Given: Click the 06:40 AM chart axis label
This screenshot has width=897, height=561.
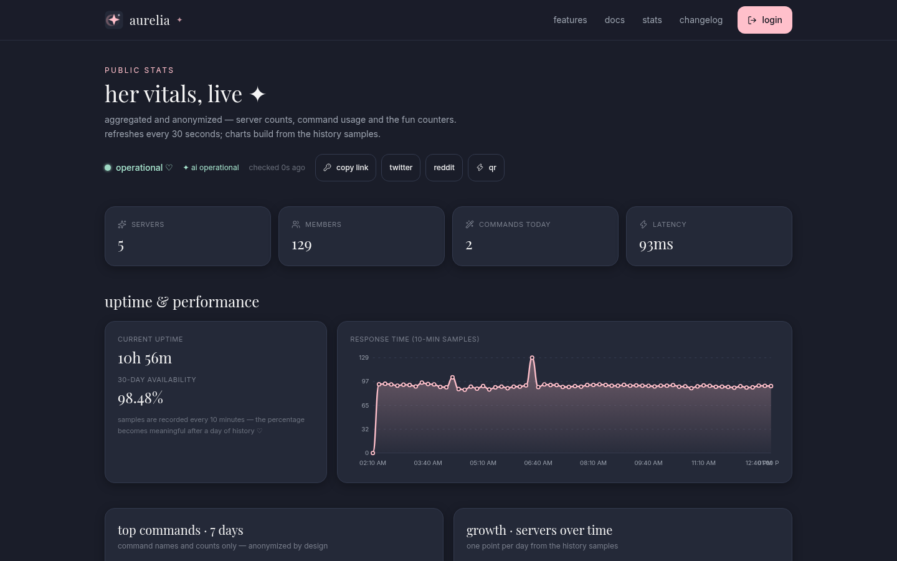Looking at the screenshot, I should [538, 463].
